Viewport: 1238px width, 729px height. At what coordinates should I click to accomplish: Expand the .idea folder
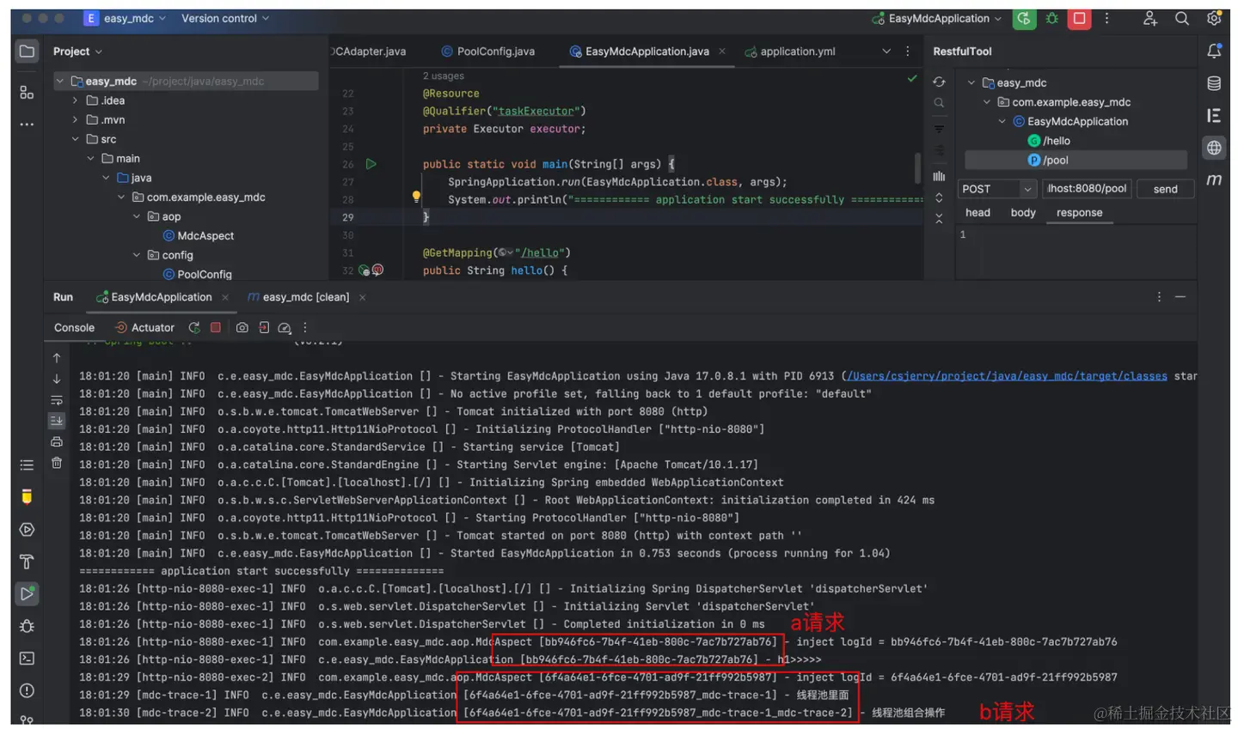pyautogui.click(x=75, y=100)
